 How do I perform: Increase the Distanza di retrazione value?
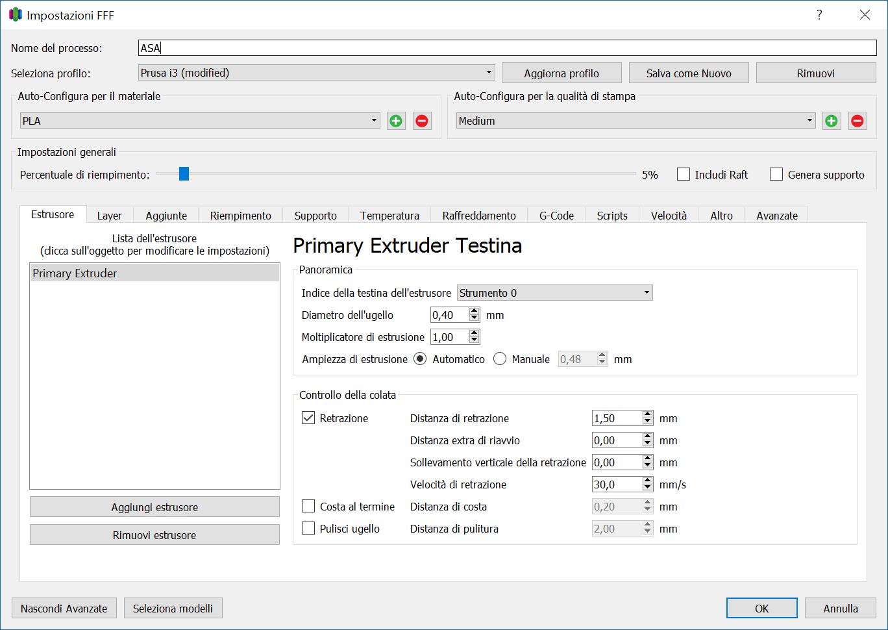click(647, 414)
